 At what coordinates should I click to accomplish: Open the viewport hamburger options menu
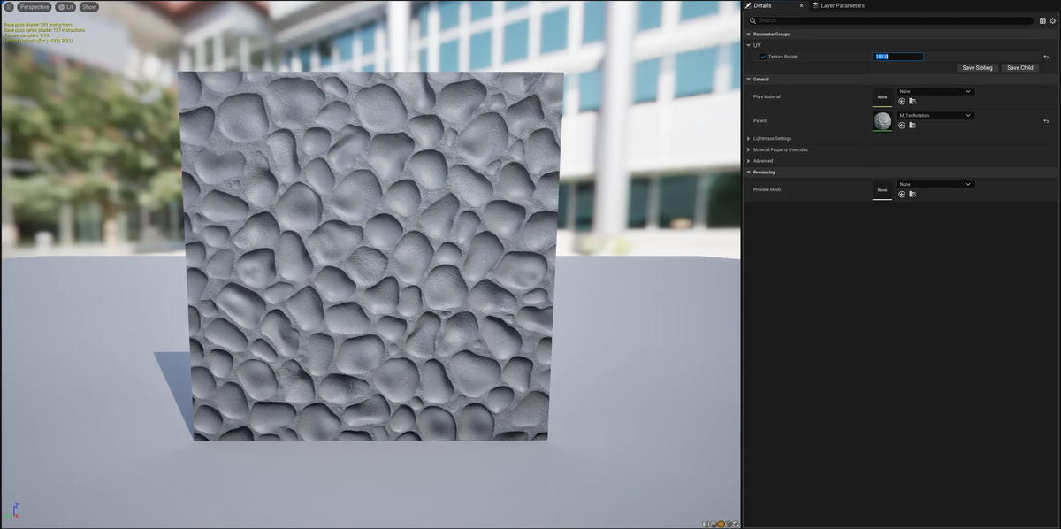(x=9, y=6)
